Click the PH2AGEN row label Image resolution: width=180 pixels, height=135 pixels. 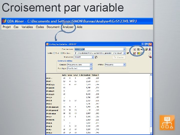tap(50, 88)
